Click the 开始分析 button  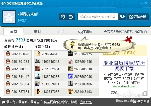138,17
